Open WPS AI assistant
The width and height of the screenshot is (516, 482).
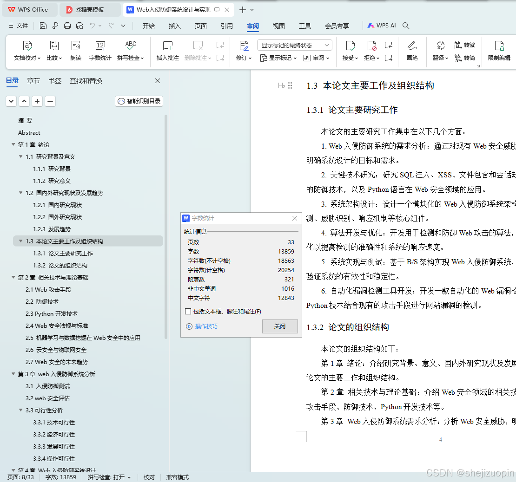point(382,26)
